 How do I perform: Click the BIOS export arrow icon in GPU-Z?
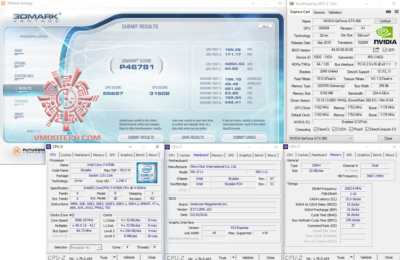pyautogui.click(x=376, y=50)
